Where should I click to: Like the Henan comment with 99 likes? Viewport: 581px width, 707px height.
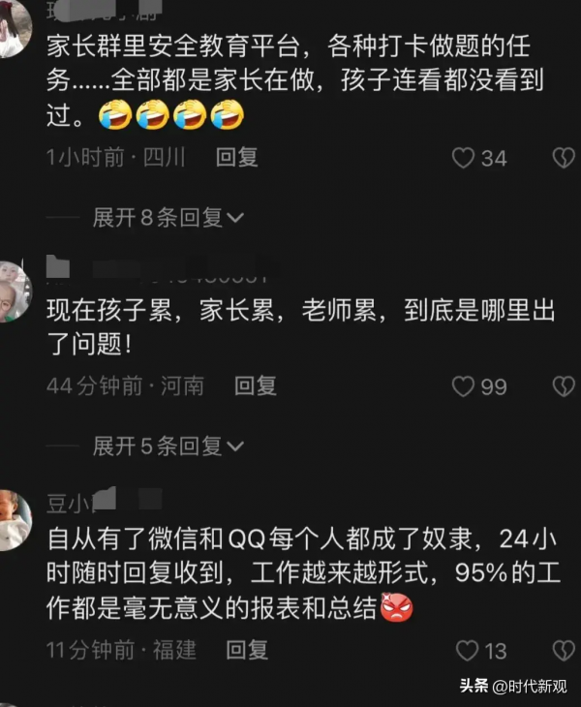[x=463, y=386]
